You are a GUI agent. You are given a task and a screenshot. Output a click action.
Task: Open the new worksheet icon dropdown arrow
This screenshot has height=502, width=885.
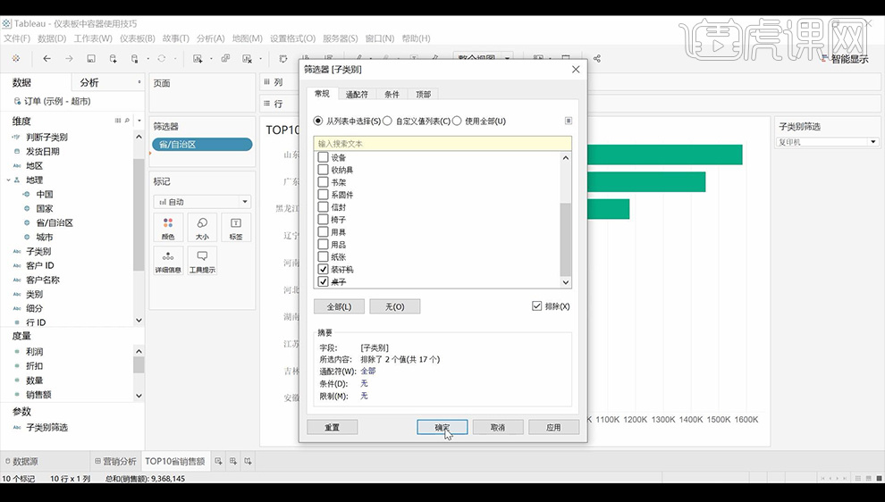[x=211, y=58]
